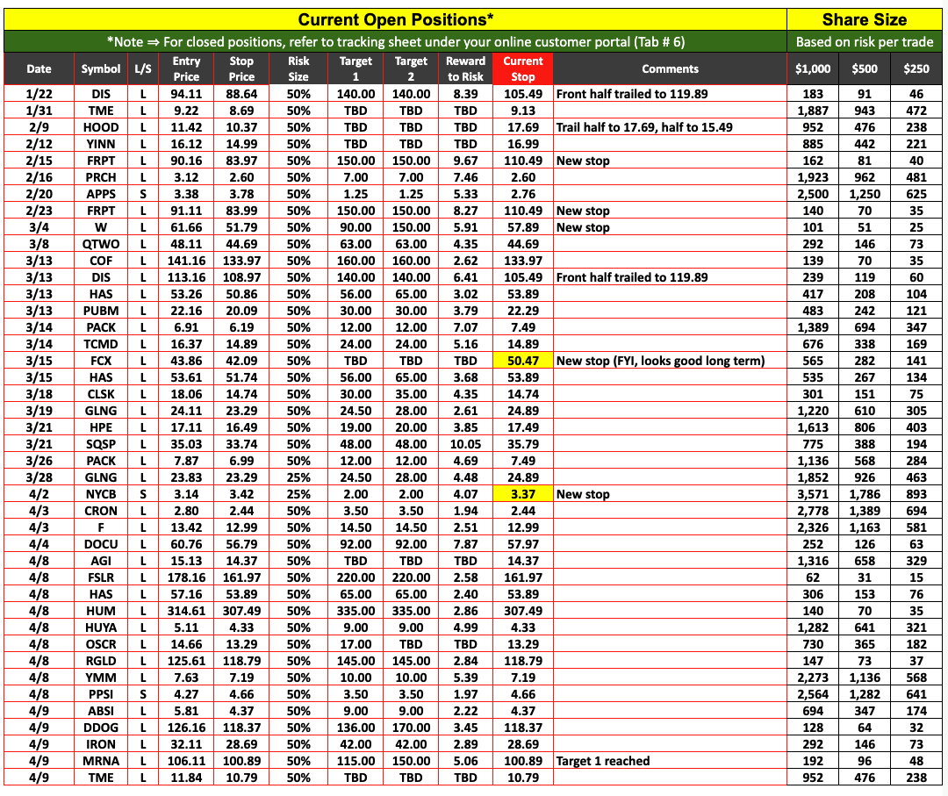The image size is (948, 796).
Task: Click the "Comments" column header
Action: [x=670, y=68]
